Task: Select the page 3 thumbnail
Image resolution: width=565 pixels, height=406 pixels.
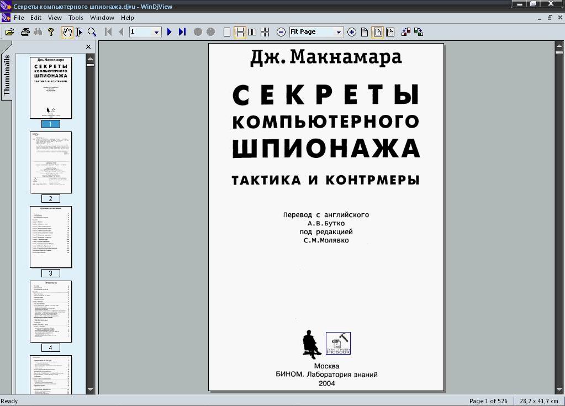Action: point(51,236)
